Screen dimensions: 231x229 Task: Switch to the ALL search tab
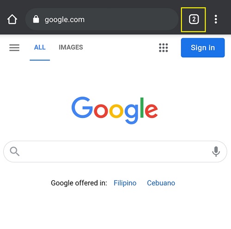click(x=40, y=47)
